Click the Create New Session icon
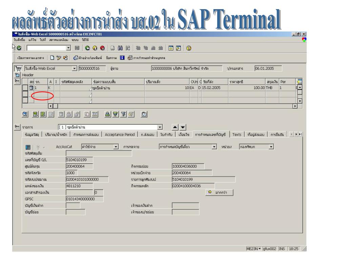347x260 pixels. point(171,48)
